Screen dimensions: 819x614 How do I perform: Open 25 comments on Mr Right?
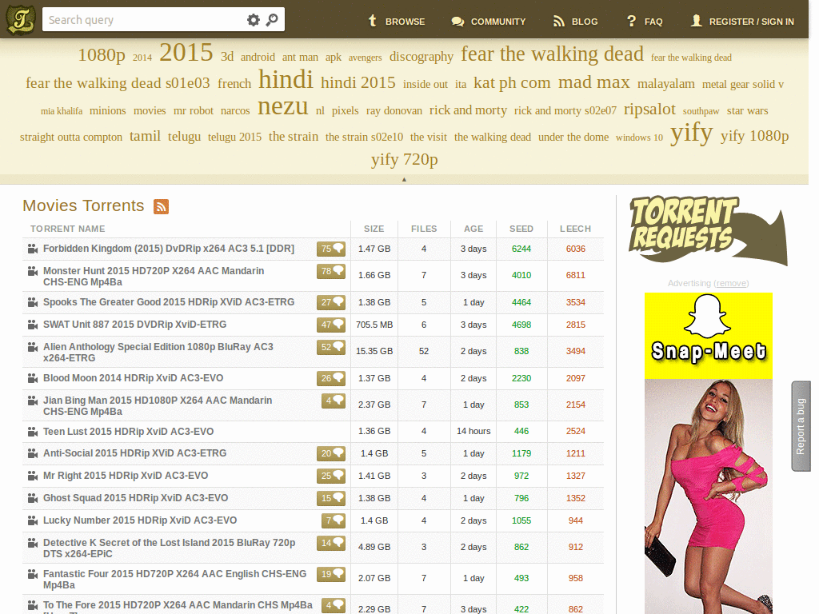click(x=331, y=476)
